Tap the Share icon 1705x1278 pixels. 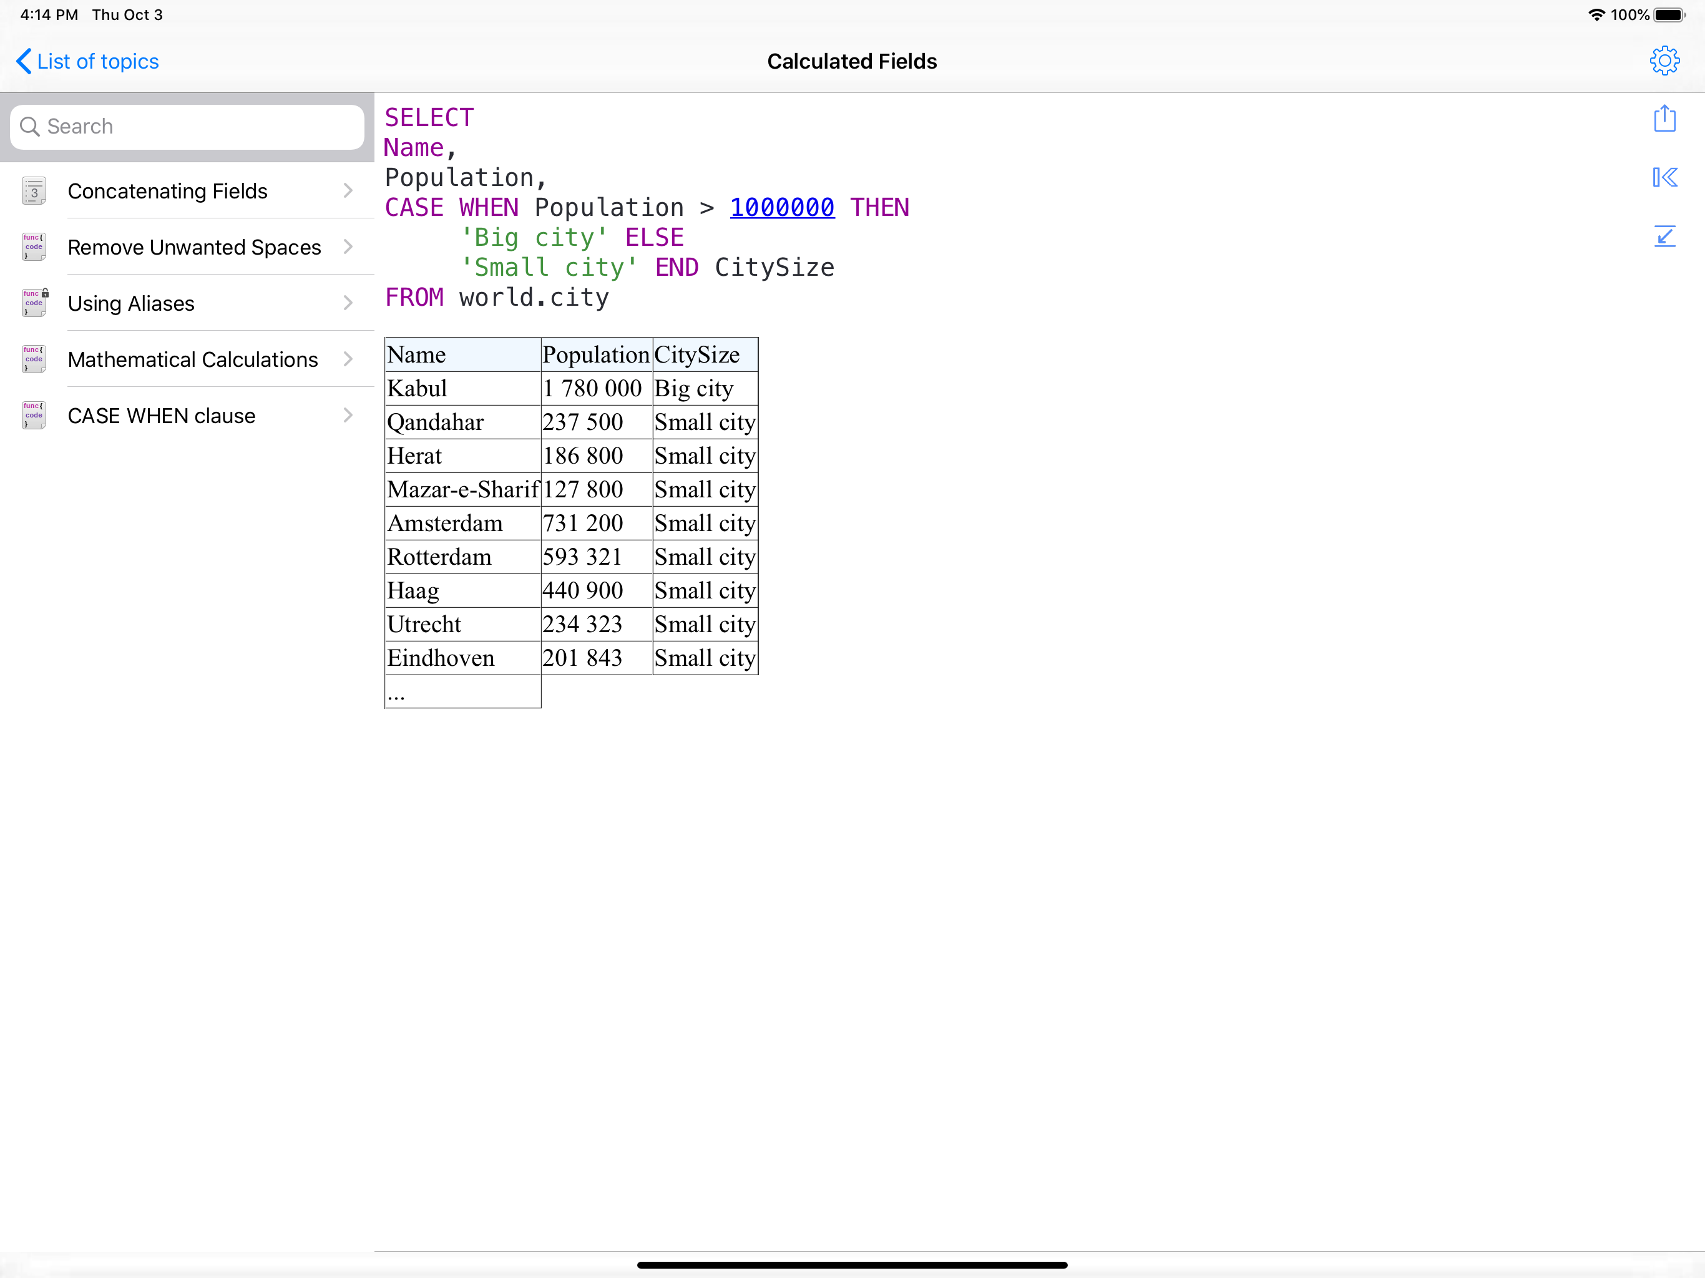pyautogui.click(x=1665, y=119)
